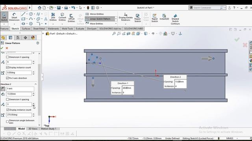Select Convert Entities tool

point(62,17)
